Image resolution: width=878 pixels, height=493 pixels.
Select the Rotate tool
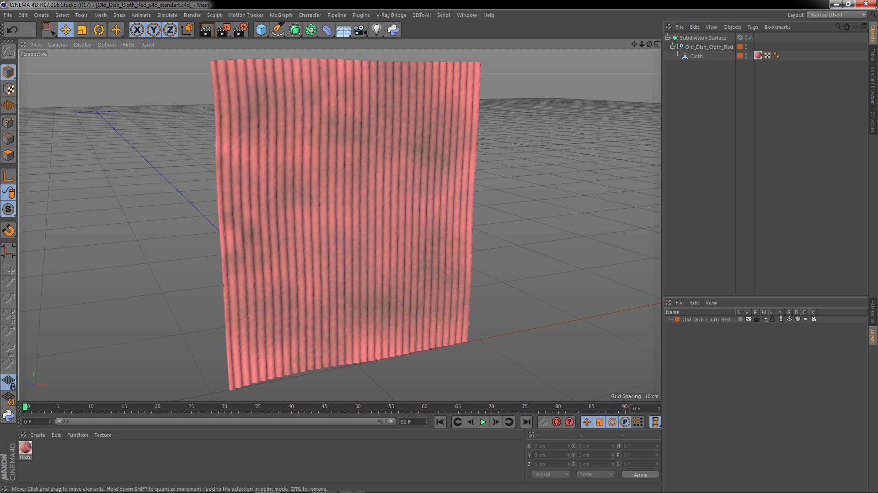tap(99, 30)
